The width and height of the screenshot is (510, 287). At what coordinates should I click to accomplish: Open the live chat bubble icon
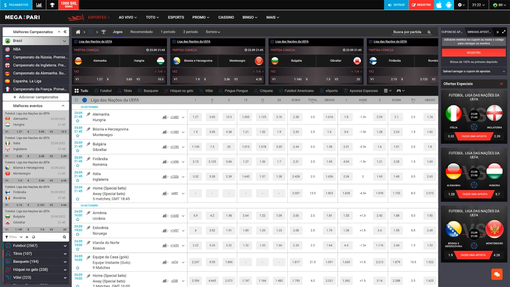tap(496, 274)
